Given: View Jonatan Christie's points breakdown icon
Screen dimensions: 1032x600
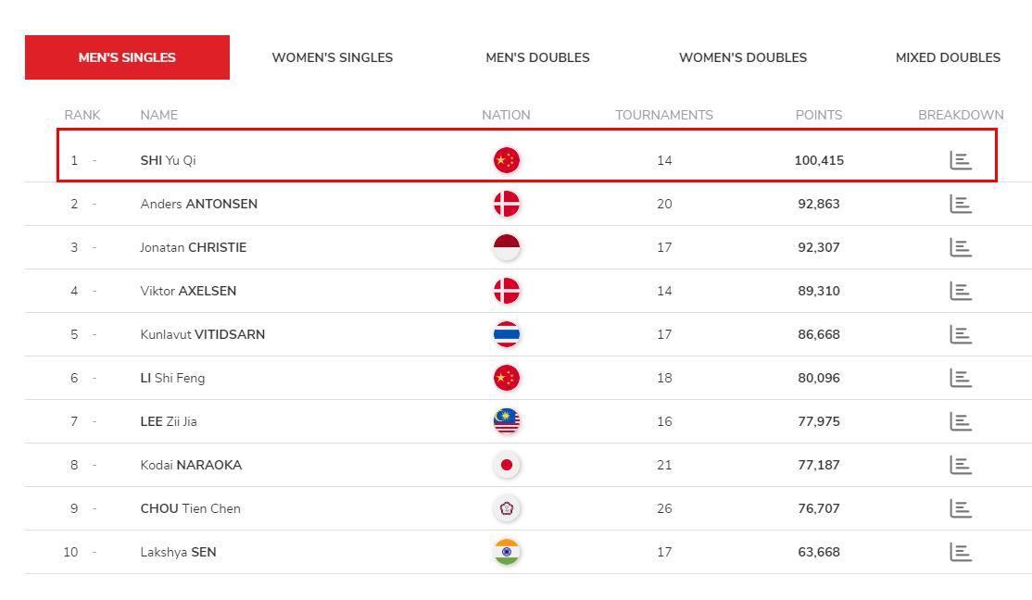Looking at the screenshot, I should click(x=961, y=247).
